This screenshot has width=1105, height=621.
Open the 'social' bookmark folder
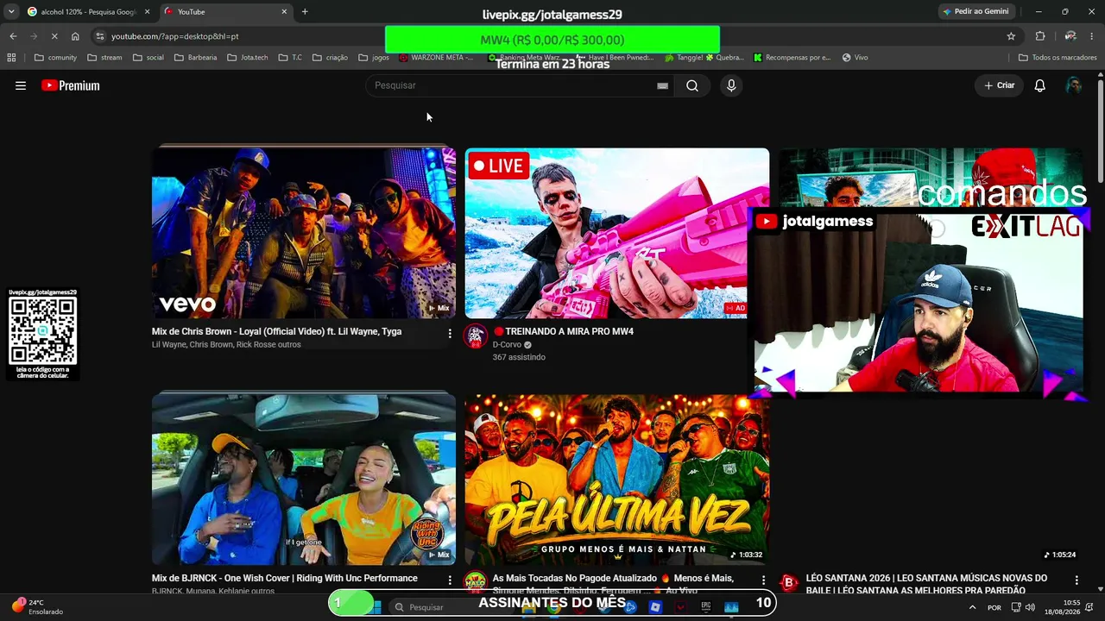[x=148, y=58]
